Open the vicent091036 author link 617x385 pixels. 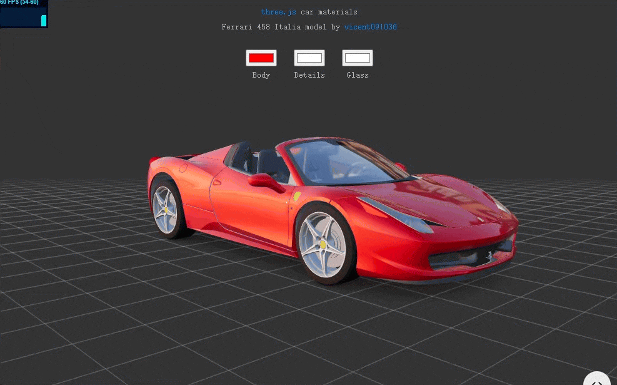[370, 27]
